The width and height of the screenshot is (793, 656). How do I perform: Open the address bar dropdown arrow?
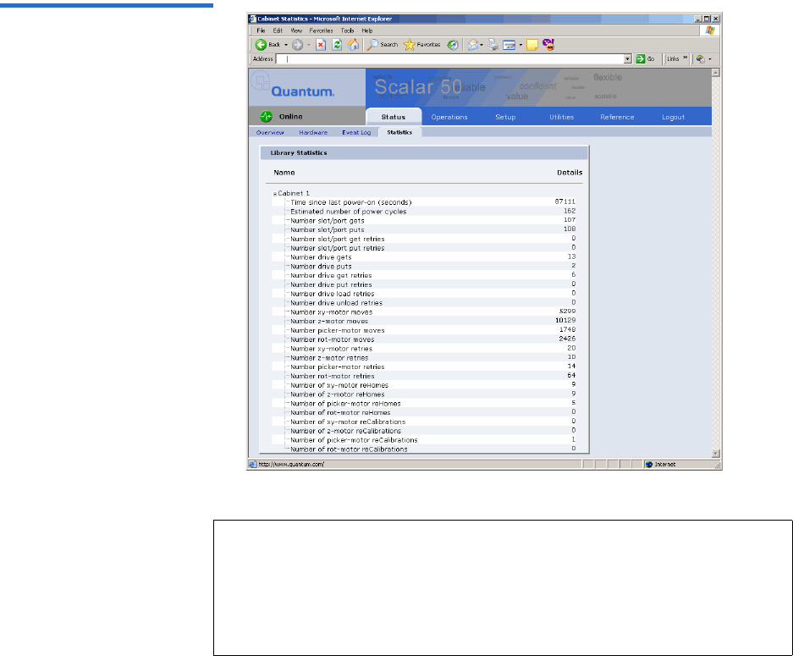point(628,58)
